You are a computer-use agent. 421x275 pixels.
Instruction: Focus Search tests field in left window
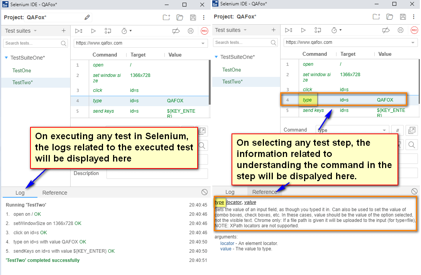36,43
